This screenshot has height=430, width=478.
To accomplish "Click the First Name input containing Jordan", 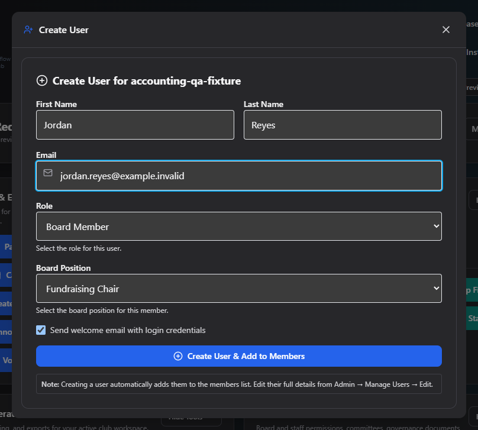I will point(135,125).
